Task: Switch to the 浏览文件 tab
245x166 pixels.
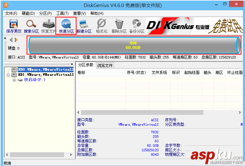Action: (x=105, y=65)
